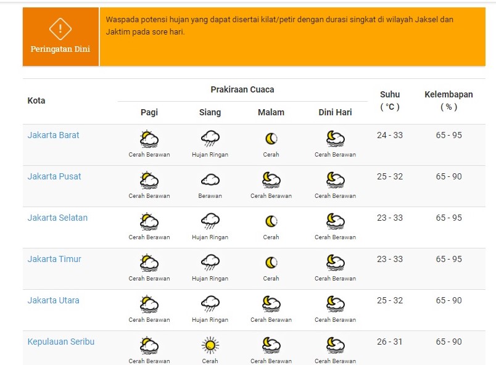
Task: Click Jakarta Barat humidity 65 - 95
Action: (448, 135)
